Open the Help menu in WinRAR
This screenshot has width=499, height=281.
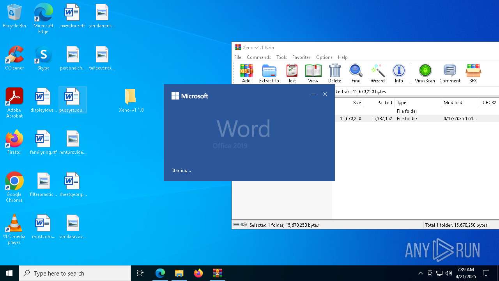(x=343, y=57)
